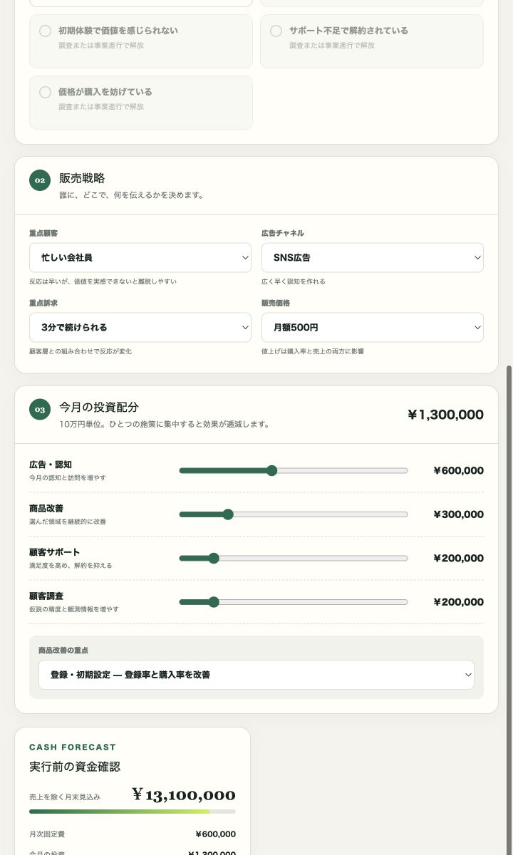This screenshot has width=513, height=855.
Task: Open the 重点顧客 dropdown showing 忙しい会社員
Action: click(x=140, y=257)
